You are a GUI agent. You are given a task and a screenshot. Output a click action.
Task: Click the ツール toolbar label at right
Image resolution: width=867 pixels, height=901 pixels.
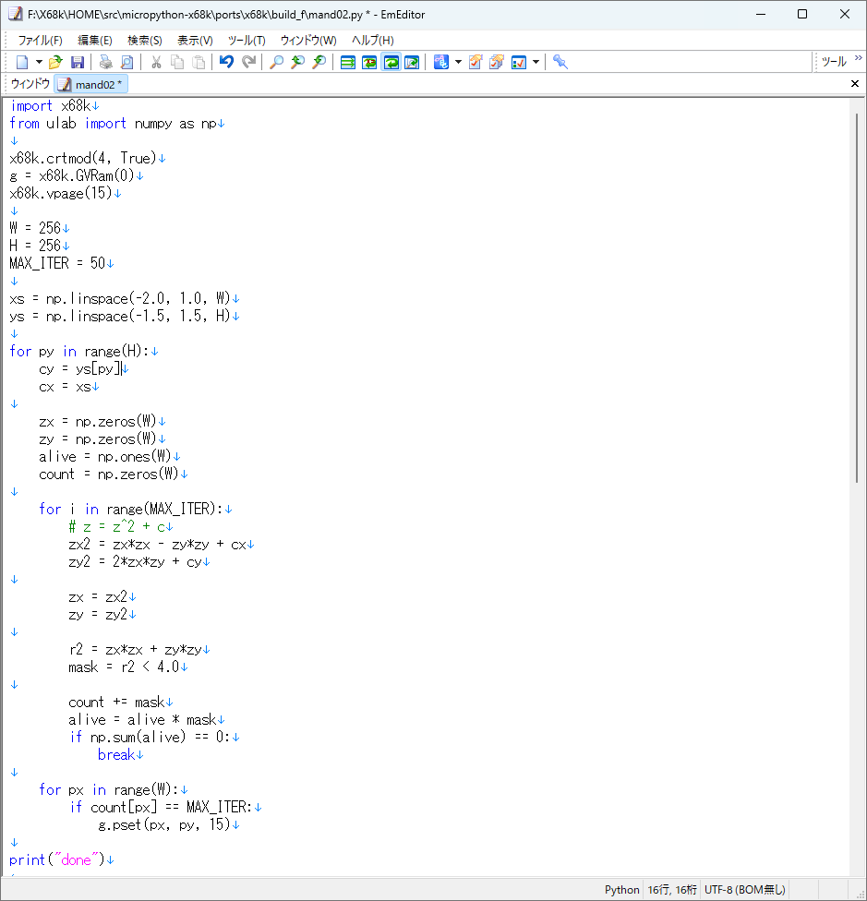point(834,62)
